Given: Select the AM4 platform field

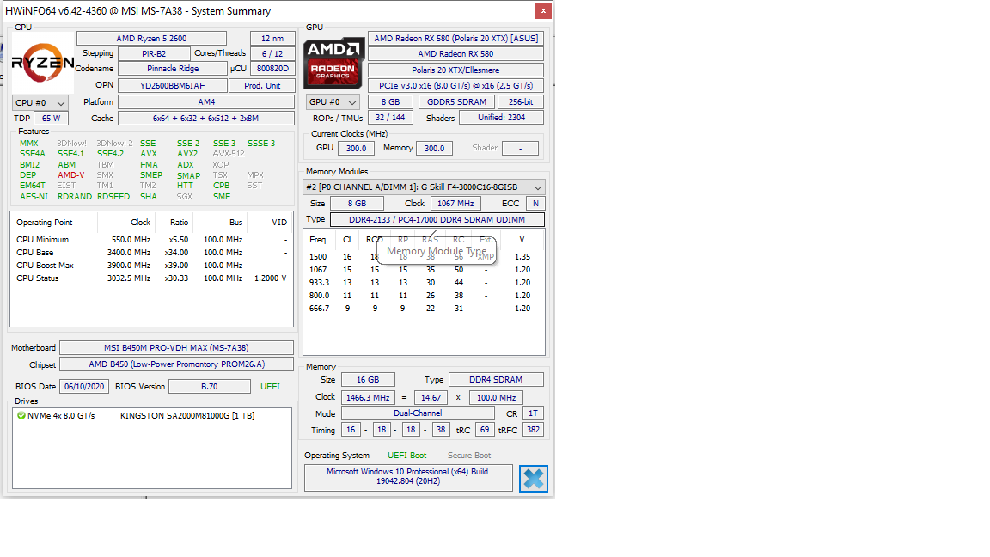Looking at the screenshot, I should point(206,101).
